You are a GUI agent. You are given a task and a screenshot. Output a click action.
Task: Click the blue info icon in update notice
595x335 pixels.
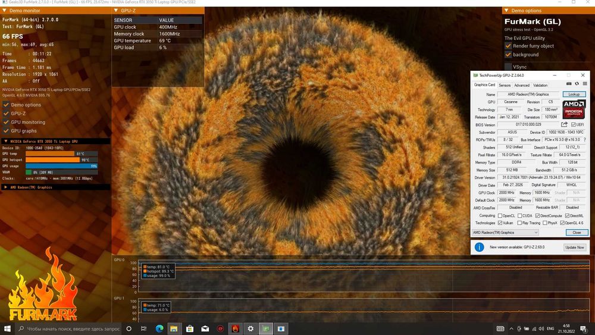tap(479, 247)
